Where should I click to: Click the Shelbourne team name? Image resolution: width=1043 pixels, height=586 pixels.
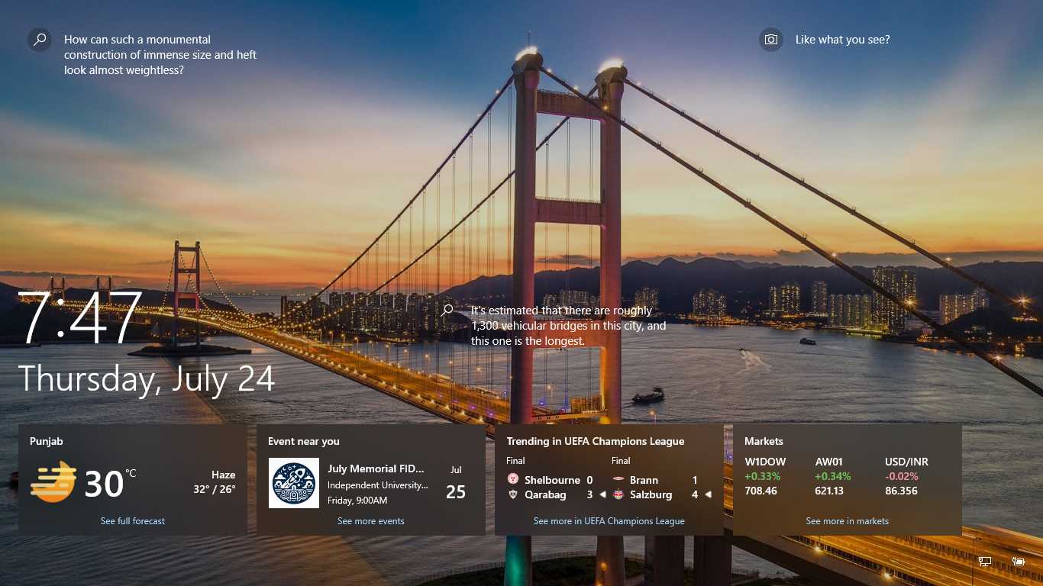click(553, 480)
